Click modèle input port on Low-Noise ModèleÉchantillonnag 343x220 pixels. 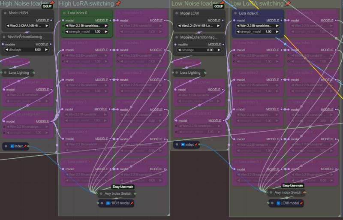click(x=175, y=45)
